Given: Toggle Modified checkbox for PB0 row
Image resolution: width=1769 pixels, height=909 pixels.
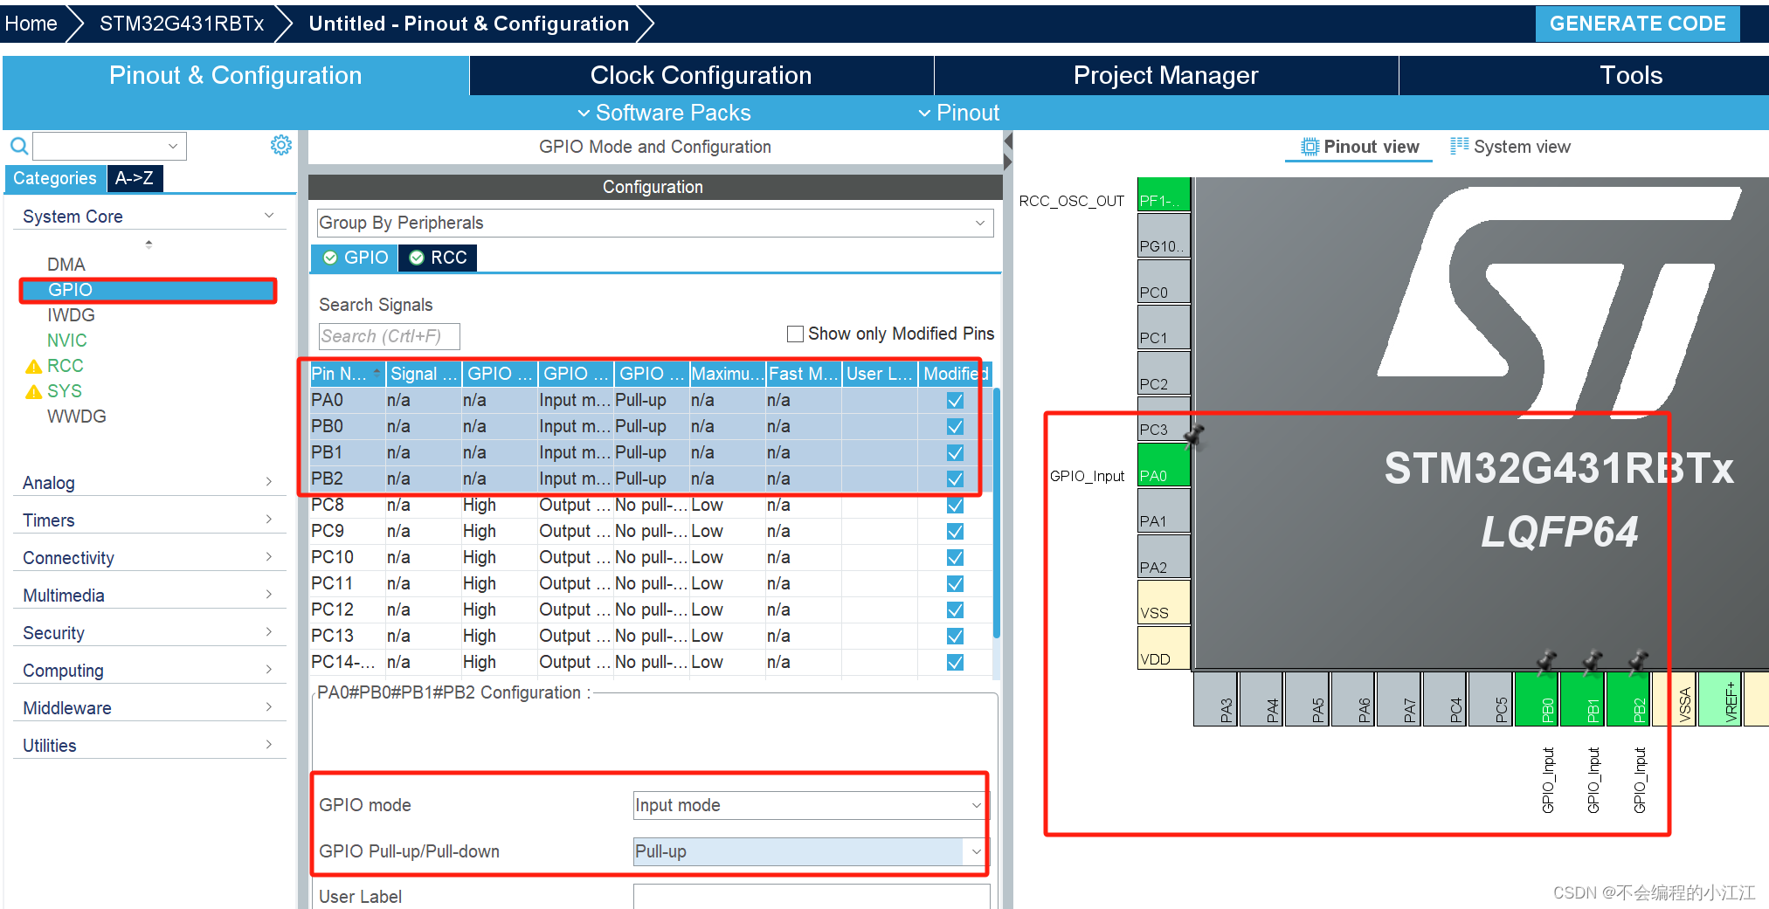Looking at the screenshot, I should pos(955,426).
